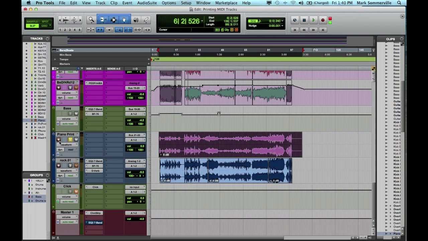The width and height of the screenshot is (428, 241).
Task: Select the Selector tool
Action: [113, 20]
